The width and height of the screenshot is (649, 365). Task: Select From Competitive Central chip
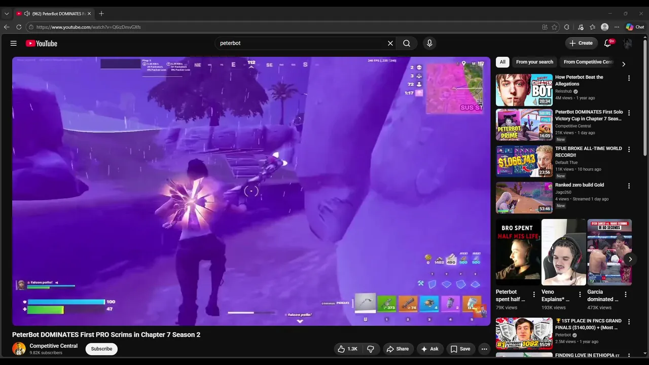tap(588, 62)
